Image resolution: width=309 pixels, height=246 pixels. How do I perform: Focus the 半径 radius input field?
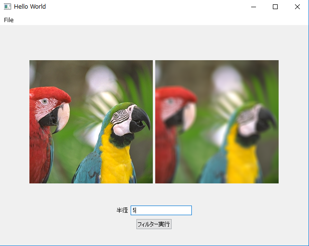161,210
